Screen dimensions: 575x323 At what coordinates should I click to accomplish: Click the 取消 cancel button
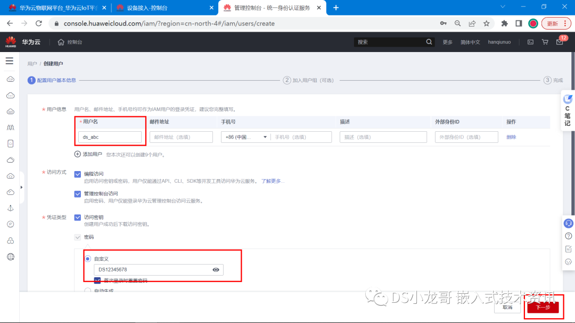(x=507, y=307)
